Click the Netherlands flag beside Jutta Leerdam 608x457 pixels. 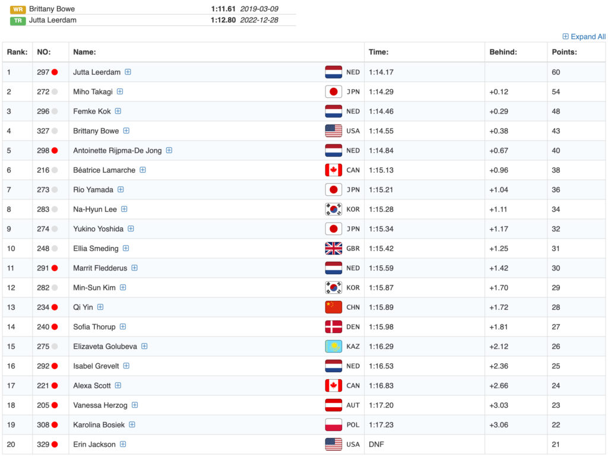pyautogui.click(x=333, y=72)
